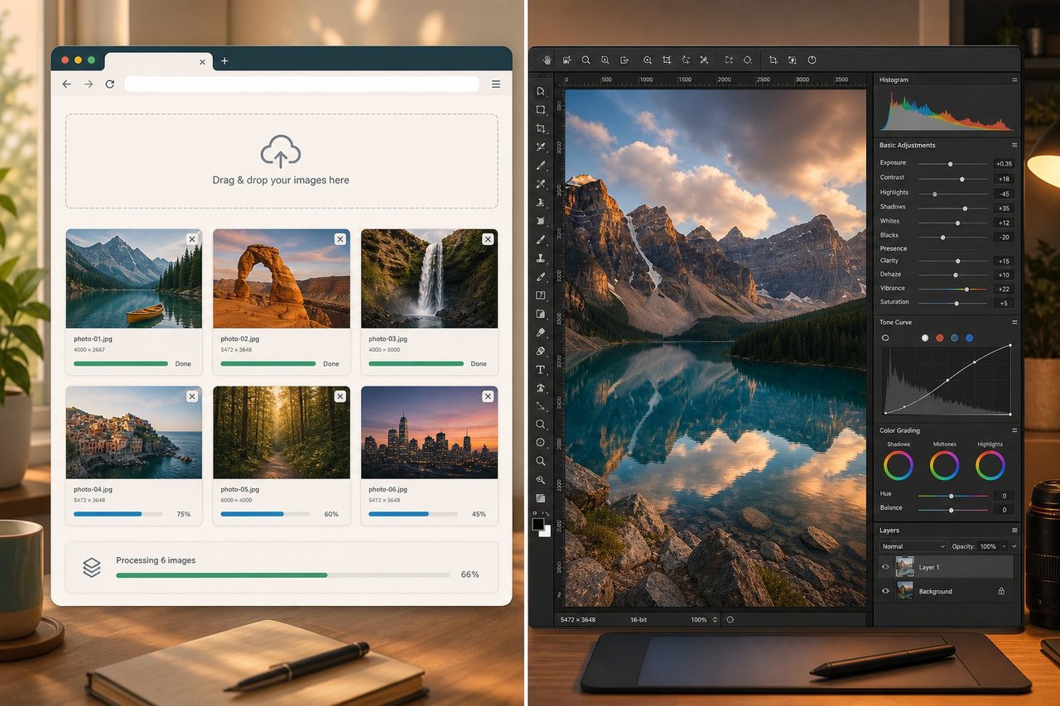Click the browser forward arrow
Viewport: 1060px width, 706px height.
(x=89, y=84)
